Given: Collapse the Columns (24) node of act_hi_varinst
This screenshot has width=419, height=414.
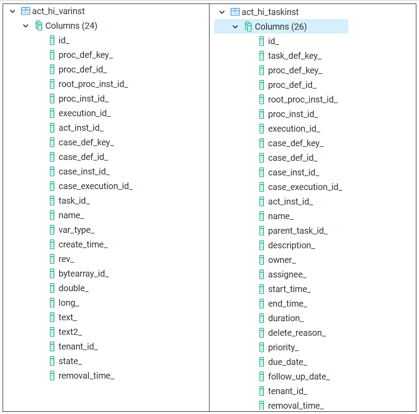Looking at the screenshot, I should [26, 26].
